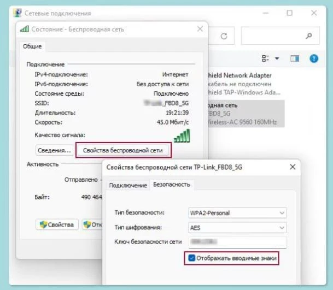The width and height of the screenshot is (333, 290).
Task: Click the signal quality bars indicator
Action: [182, 136]
